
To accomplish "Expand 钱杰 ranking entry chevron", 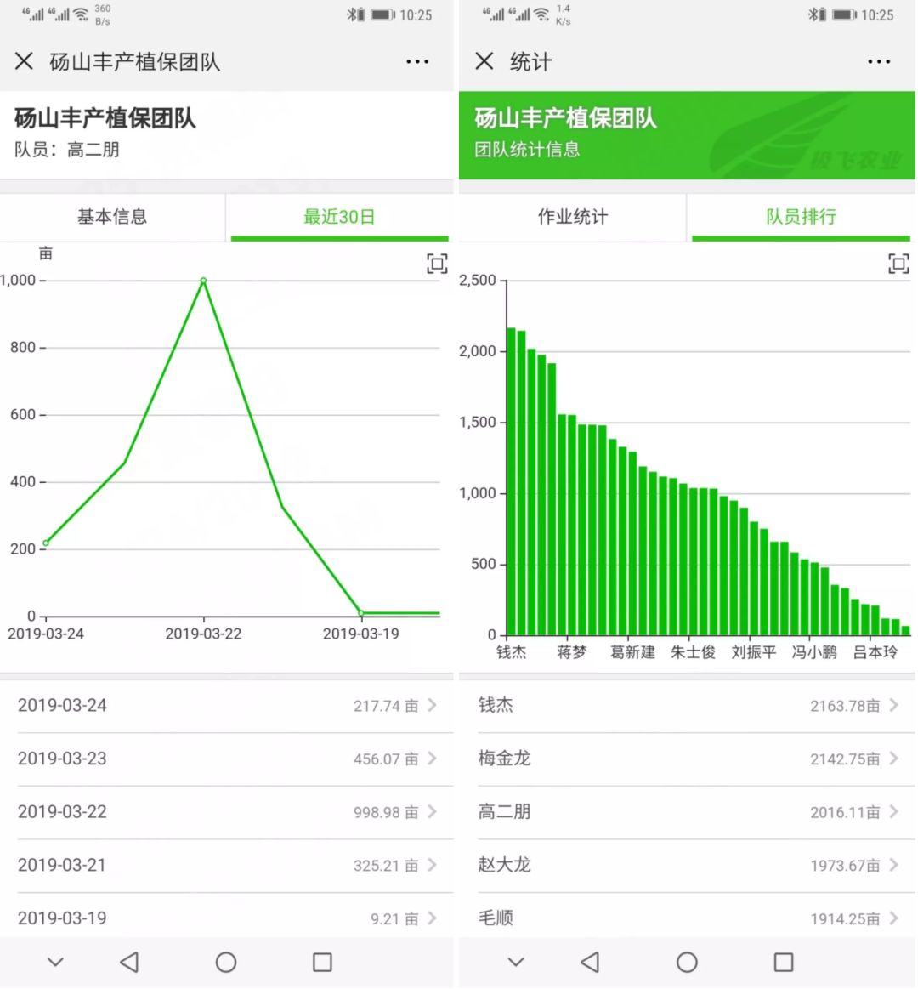I will pos(894,705).
